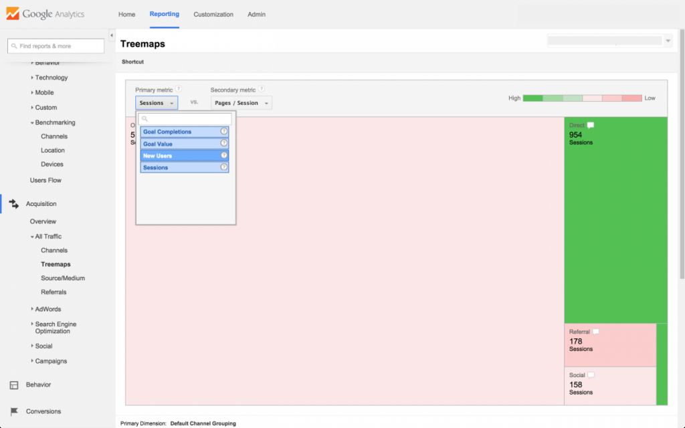Open Benchmarking Devices report
This screenshot has height=428, width=685.
(x=52, y=165)
